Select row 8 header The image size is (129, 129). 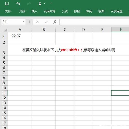point(4,78)
